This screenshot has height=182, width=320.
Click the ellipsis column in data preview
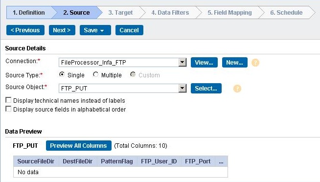tap(221, 161)
